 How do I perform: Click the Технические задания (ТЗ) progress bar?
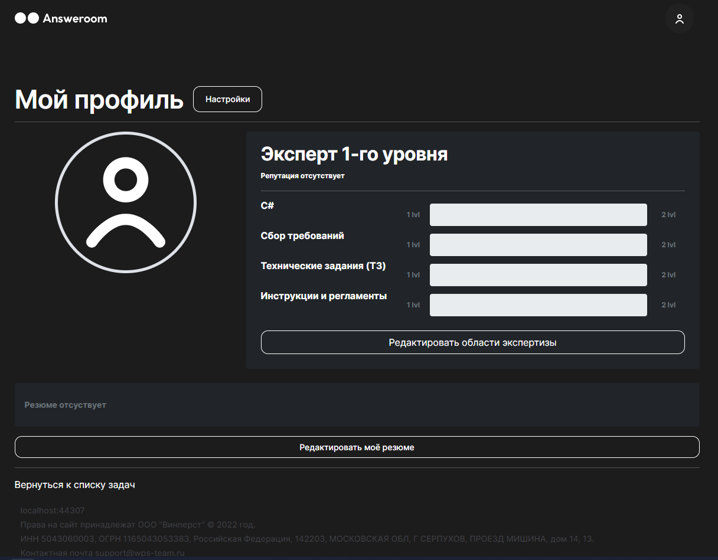538,275
